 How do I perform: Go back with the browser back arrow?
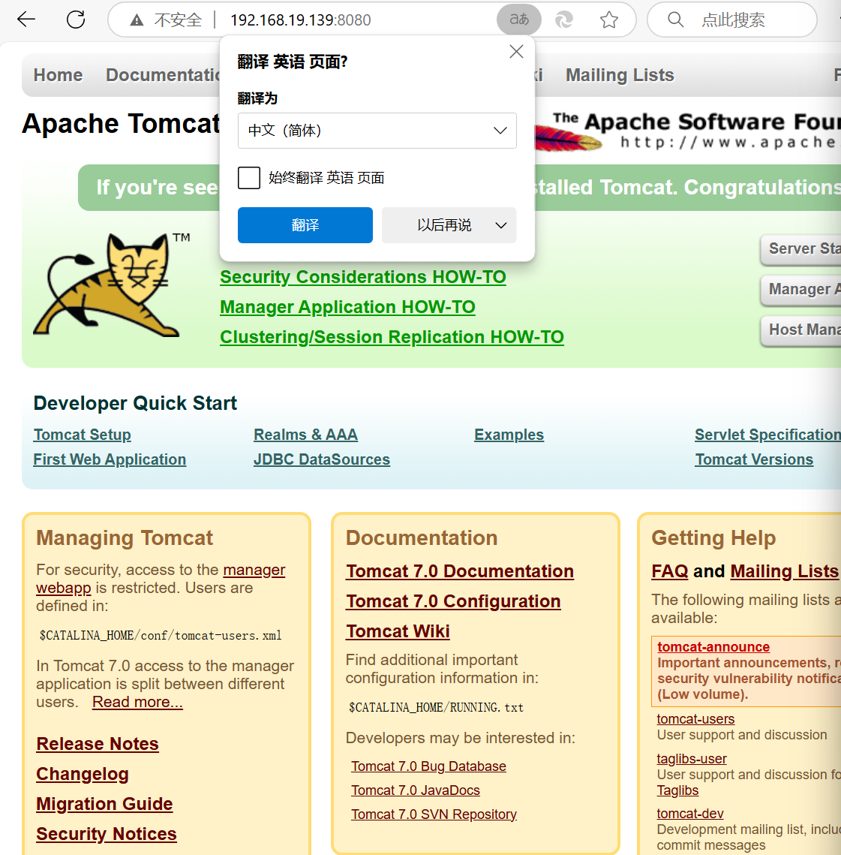[x=26, y=20]
